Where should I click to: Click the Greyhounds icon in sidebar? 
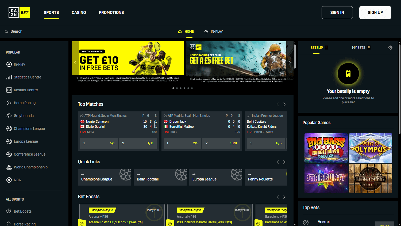coord(9,116)
